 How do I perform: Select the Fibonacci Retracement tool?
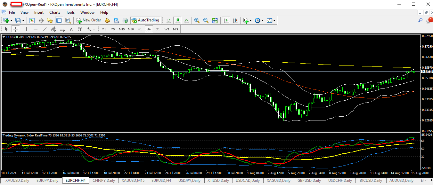click(x=62, y=29)
